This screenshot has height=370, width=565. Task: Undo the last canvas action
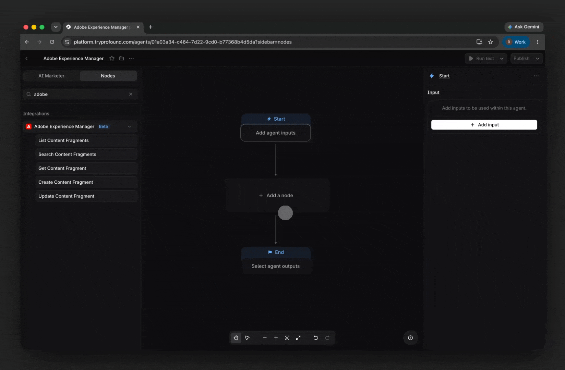(316, 338)
